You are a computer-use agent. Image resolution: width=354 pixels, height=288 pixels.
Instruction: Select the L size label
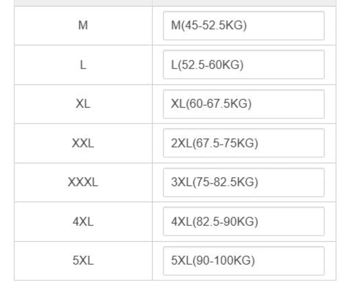click(x=83, y=65)
